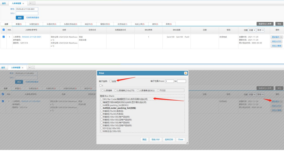This screenshot has height=151, width=284.
Task: Open the RVSXJD-211129-0001 order link in the upper table
Action: click(32, 37)
